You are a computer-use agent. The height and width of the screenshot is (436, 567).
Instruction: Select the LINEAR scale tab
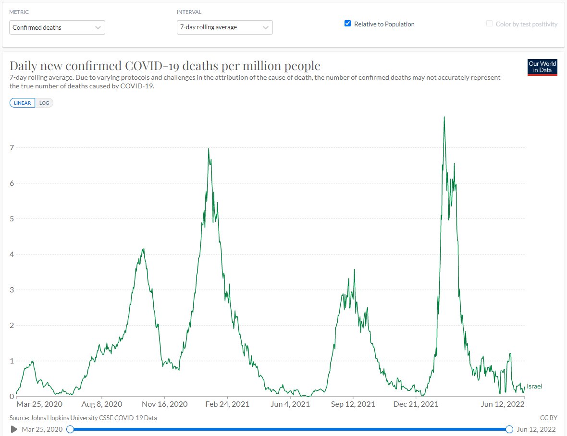[22, 103]
